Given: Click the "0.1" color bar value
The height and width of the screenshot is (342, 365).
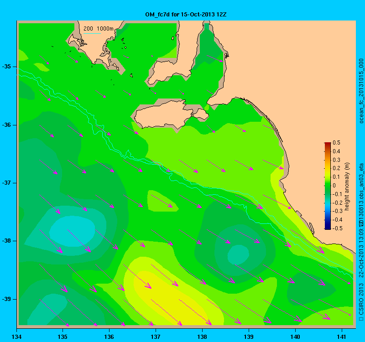Looking at the screenshot, I should click(336, 177).
